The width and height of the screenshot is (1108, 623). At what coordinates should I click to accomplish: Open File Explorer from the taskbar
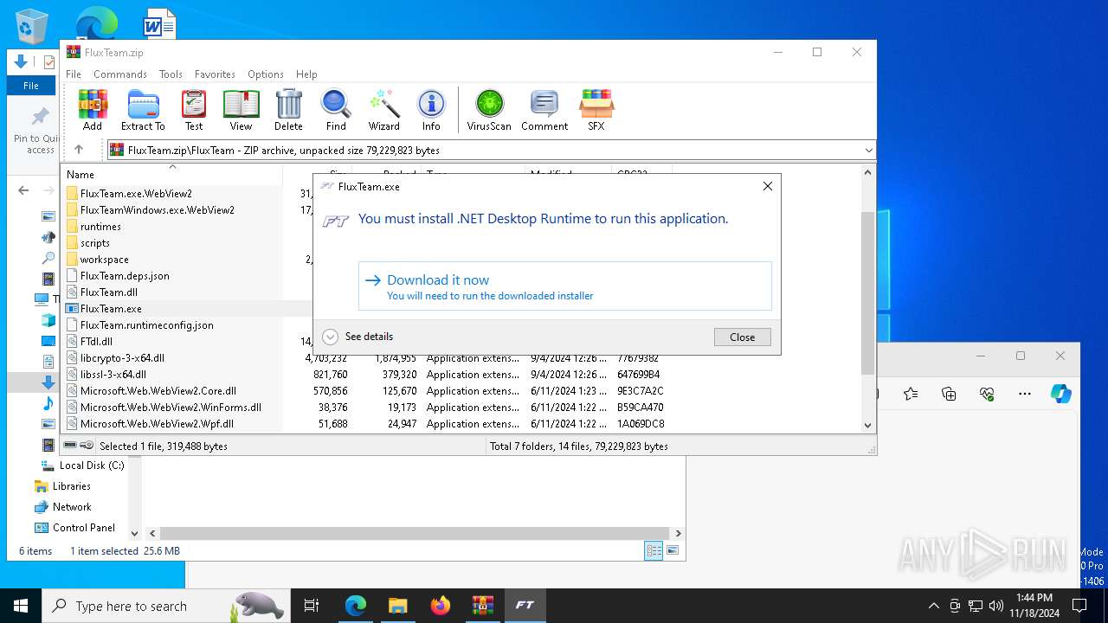(397, 606)
